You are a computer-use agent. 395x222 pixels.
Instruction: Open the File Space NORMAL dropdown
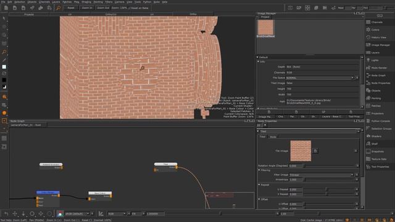tap(320, 78)
